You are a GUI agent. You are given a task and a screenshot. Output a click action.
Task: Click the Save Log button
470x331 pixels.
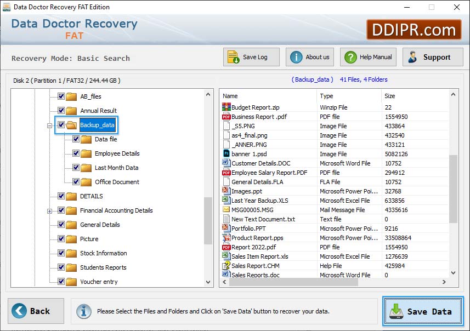tap(251, 57)
